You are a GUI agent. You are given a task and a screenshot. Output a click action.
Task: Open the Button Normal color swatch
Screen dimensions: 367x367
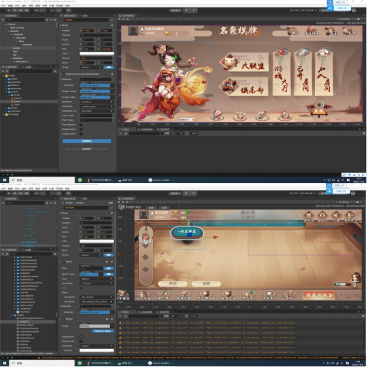pyautogui.click(x=97, y=350)
